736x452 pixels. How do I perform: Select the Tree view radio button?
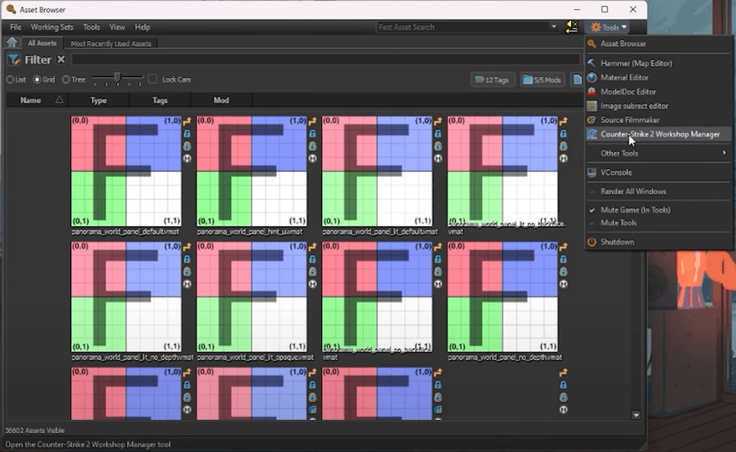coord(66,80)
